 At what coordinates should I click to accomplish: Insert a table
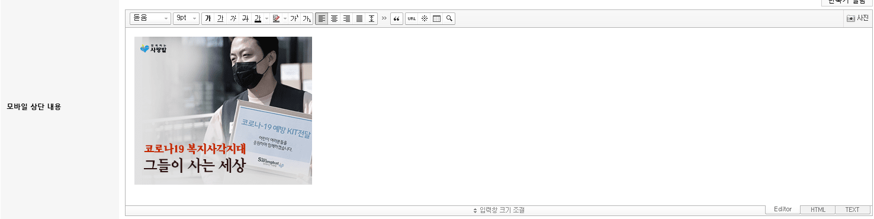coord(436,18)
